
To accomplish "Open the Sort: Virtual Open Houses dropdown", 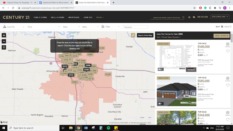I will tap(168, 37).
